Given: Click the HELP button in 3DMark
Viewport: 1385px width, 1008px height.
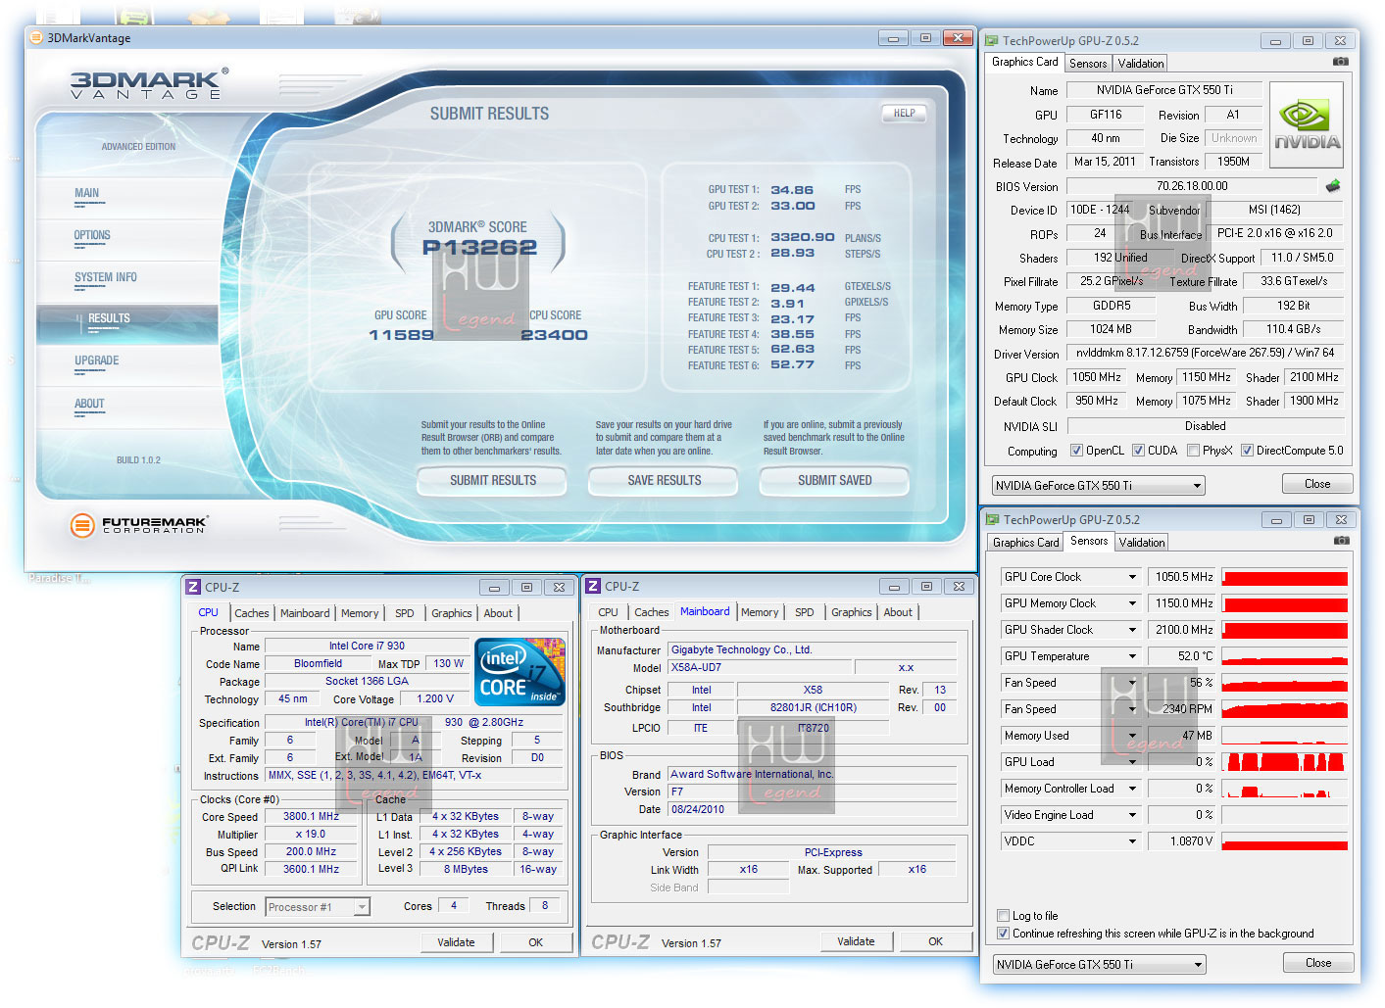Looking at the screenshot, I should pos(904,114).
